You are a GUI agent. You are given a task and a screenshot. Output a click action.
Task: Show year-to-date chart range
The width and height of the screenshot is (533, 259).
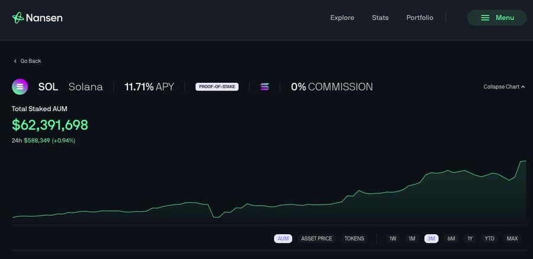pos(489,239)
